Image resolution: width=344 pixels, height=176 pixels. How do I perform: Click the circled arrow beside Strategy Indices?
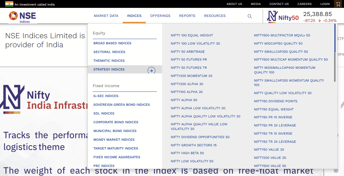(x=151, y=70)
